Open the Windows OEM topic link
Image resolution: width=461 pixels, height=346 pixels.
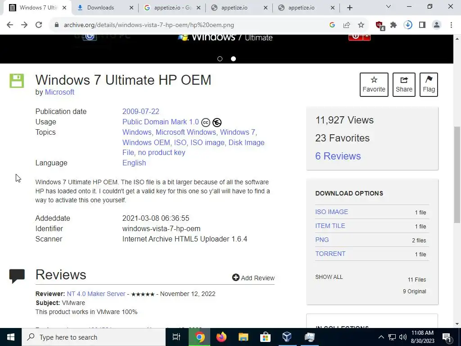(146, 142)
